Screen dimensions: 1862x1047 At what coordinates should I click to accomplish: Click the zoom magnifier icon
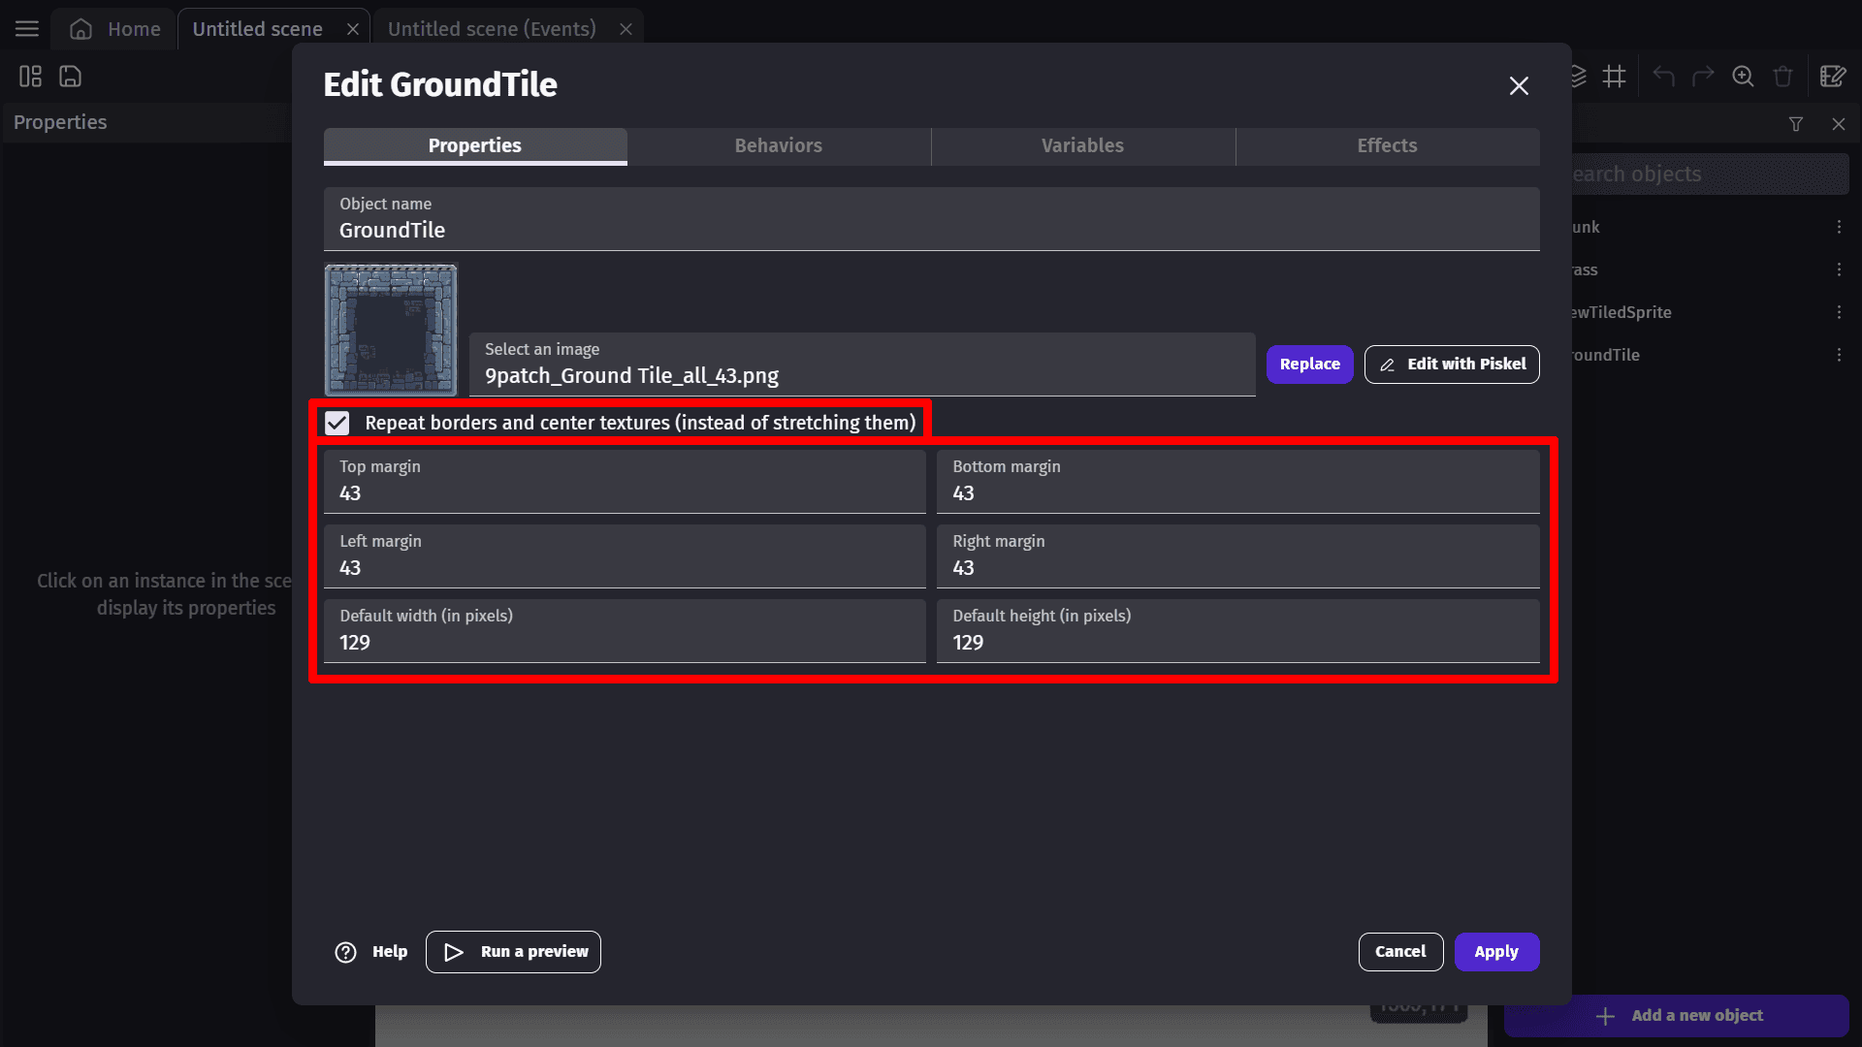1743,77
